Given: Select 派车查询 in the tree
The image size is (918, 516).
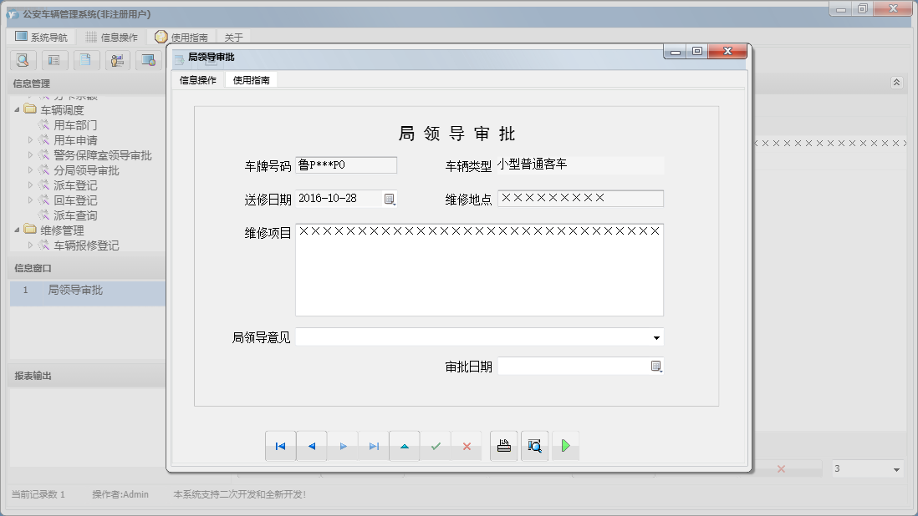Looking at the screenshot, I should click(75, 215).
